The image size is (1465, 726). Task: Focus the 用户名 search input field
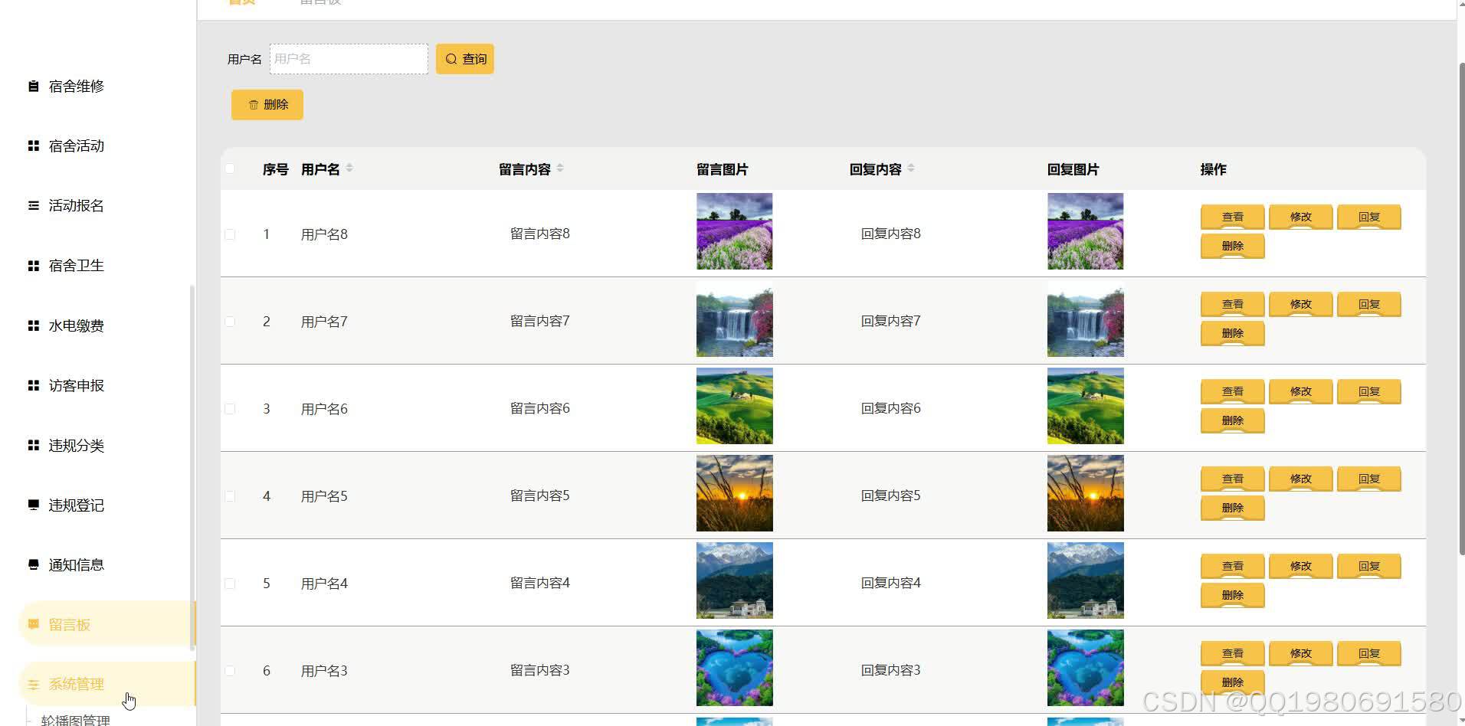coord(349,59)
